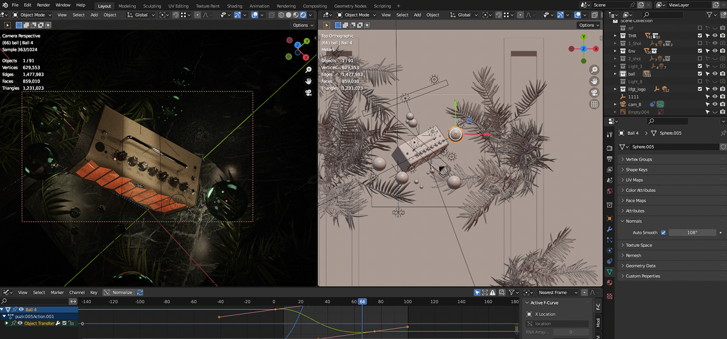
Task: Open the Render menu
Action: (44, 5)
